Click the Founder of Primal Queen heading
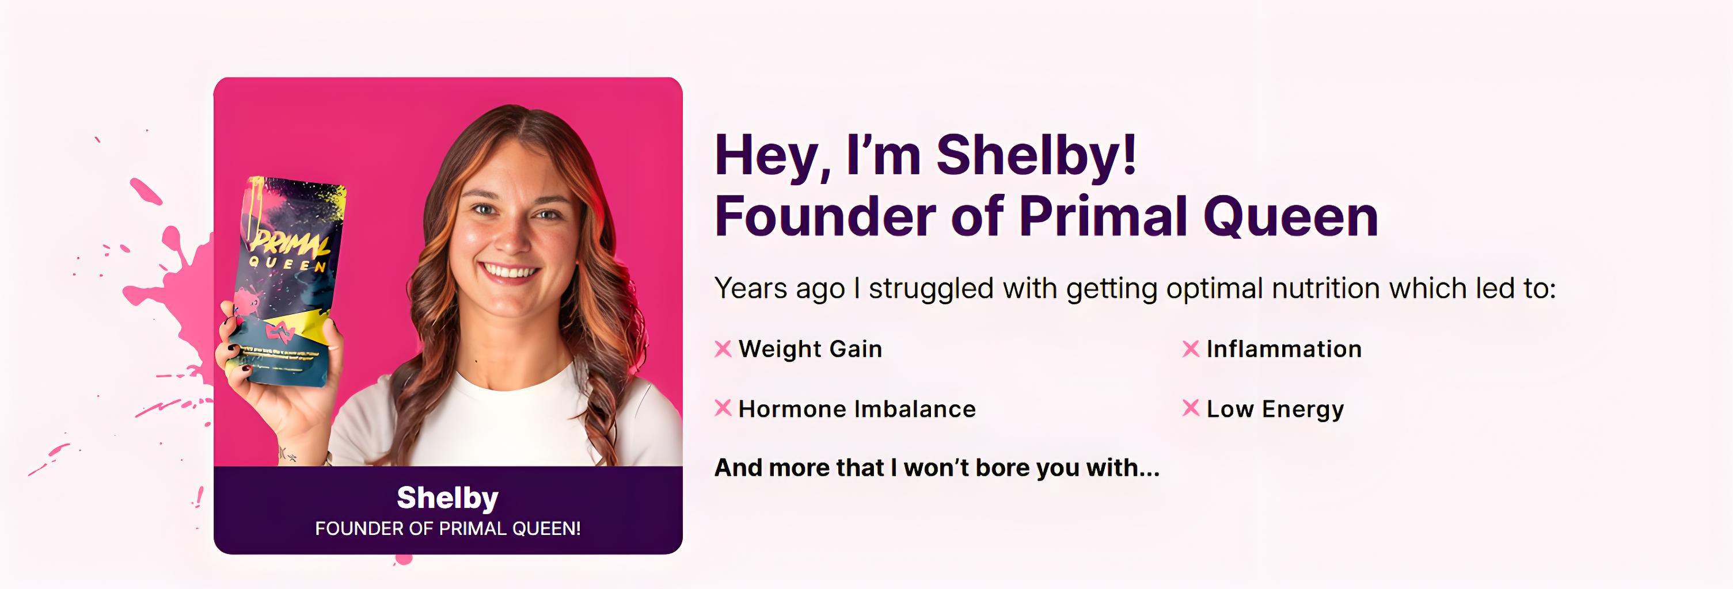 1046,216
